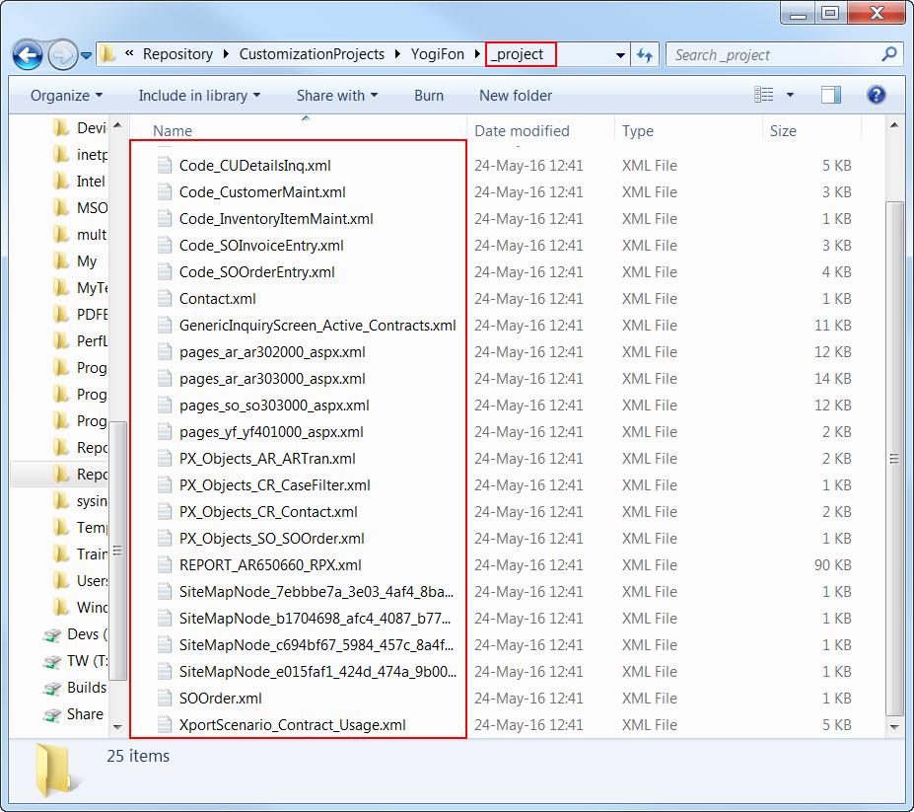Click the change view icon
The height and width of the screenshot is (812, 914).
pos(764,96)
